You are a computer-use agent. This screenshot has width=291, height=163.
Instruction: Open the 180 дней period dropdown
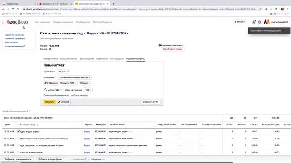(84, 83)
